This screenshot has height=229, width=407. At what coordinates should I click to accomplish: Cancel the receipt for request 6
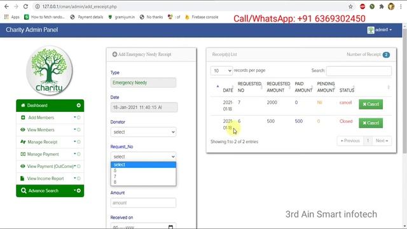coord(371,123)
